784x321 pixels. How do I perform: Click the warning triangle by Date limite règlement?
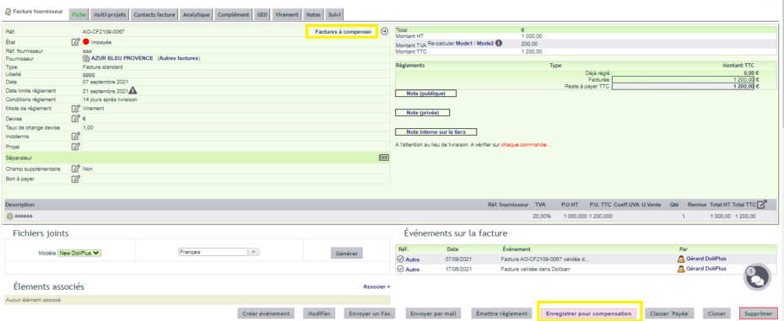(132, 91)
